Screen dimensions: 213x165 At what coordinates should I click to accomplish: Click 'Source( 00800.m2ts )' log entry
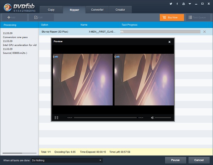[15, 53]
